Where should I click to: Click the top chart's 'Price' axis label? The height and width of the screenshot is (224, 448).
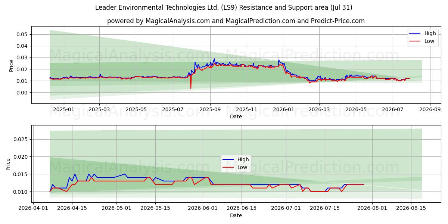tap(11, 66)
